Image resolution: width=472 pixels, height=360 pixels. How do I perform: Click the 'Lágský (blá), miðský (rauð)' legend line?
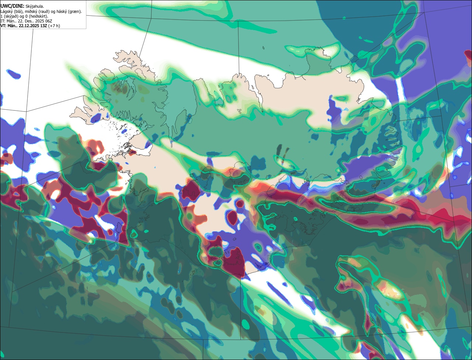(x=41, y=11)
